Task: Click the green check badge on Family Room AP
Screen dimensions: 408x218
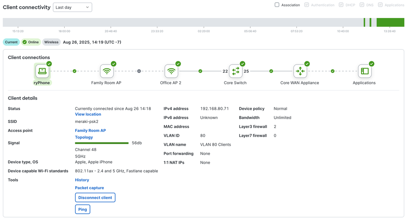Action: click(114, 64)
